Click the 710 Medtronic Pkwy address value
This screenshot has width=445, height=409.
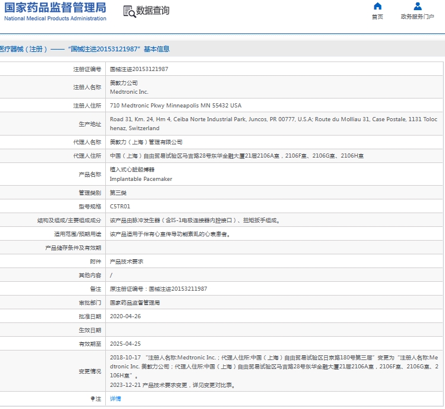click(175, 105)
